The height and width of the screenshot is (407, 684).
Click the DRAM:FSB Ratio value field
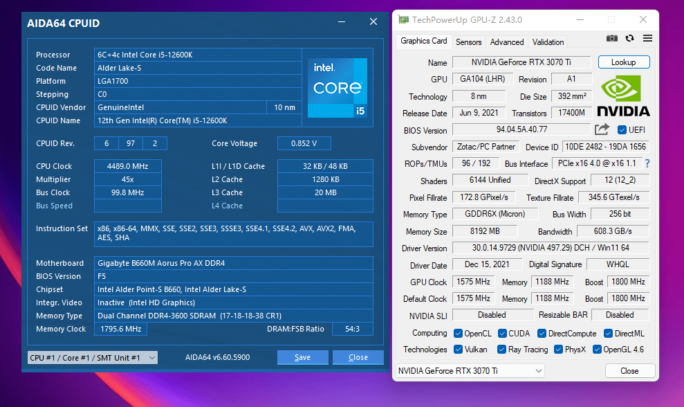[x=353, y=329]
